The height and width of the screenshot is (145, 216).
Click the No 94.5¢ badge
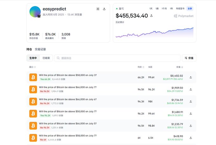pos(45,91)
